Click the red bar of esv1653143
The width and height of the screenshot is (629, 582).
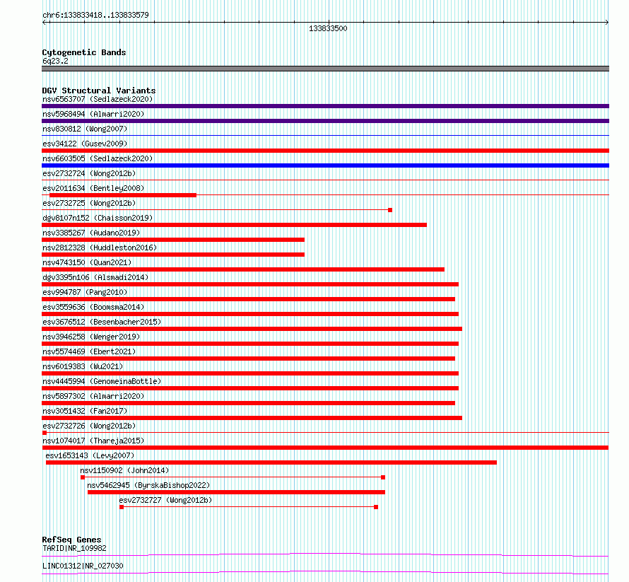point(271,462)
